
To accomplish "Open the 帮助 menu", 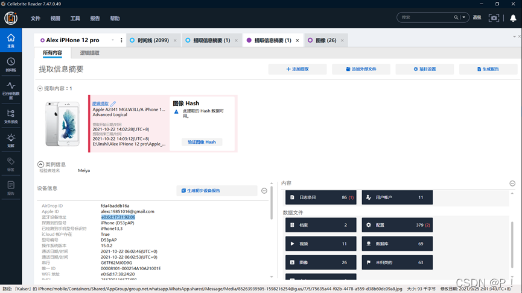I will point(115,18).
